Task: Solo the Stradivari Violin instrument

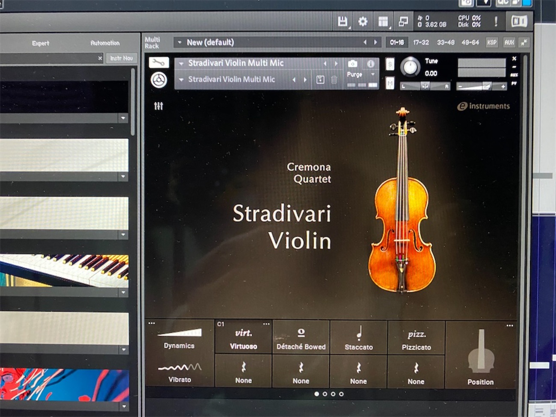Action: pyautogui.click(x=390, y=63)
